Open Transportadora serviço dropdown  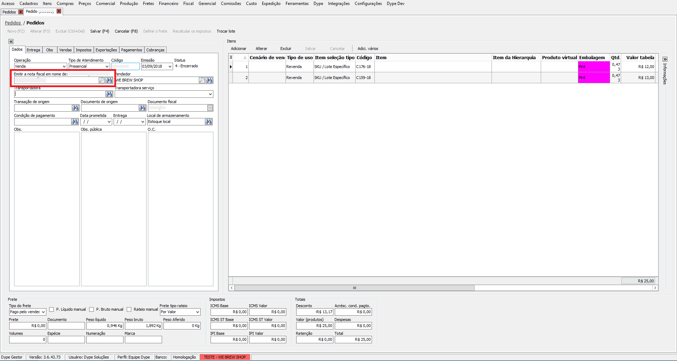pos(210,94)
